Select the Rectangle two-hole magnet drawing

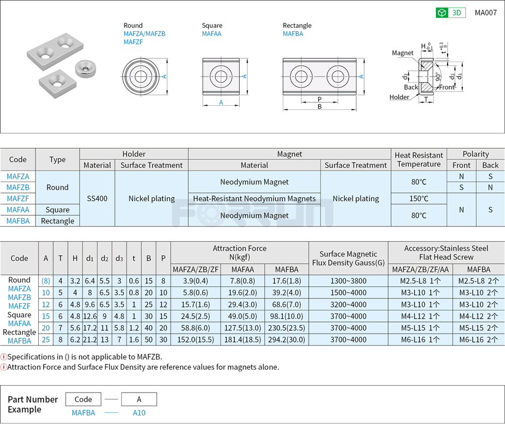[x=320, y=76]
